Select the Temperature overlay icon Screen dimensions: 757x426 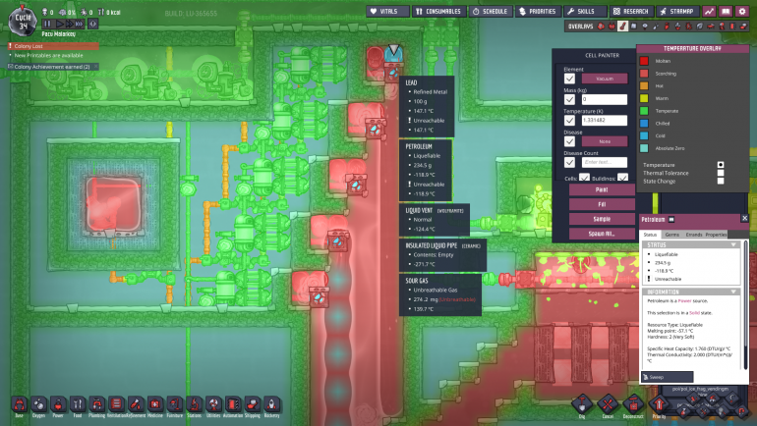[x=621, y=26]
